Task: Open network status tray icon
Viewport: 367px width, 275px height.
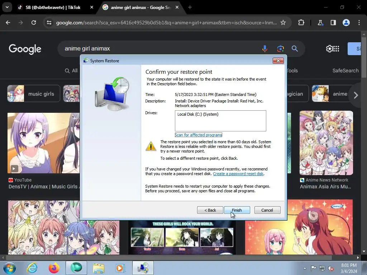Action: pyautogui.click(x=322, y=268)
